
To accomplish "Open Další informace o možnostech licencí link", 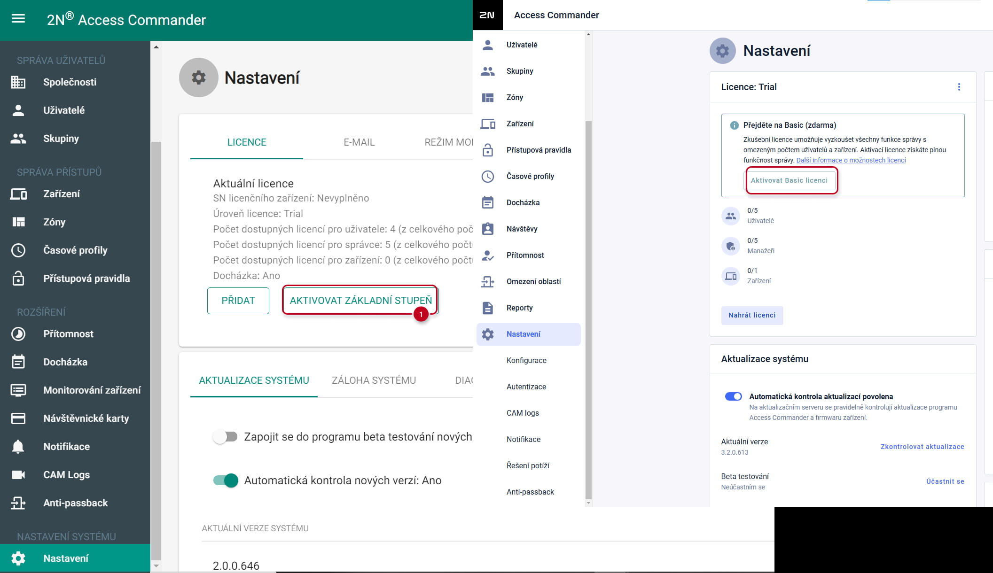I will pyautogui.click(x=851, y=160).
